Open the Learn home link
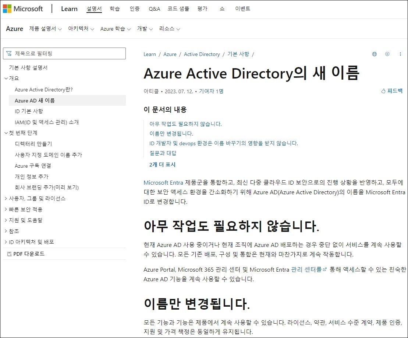The height and width of the screenshot is (338, 408). coord(69,8)
